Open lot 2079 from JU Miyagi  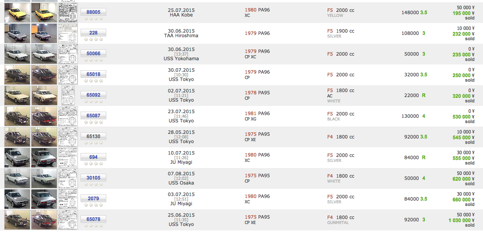tap(93, 198)
